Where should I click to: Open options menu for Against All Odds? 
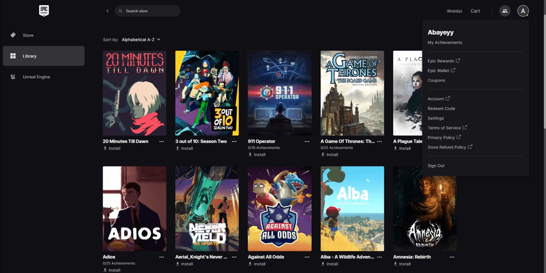pos(307,257)
